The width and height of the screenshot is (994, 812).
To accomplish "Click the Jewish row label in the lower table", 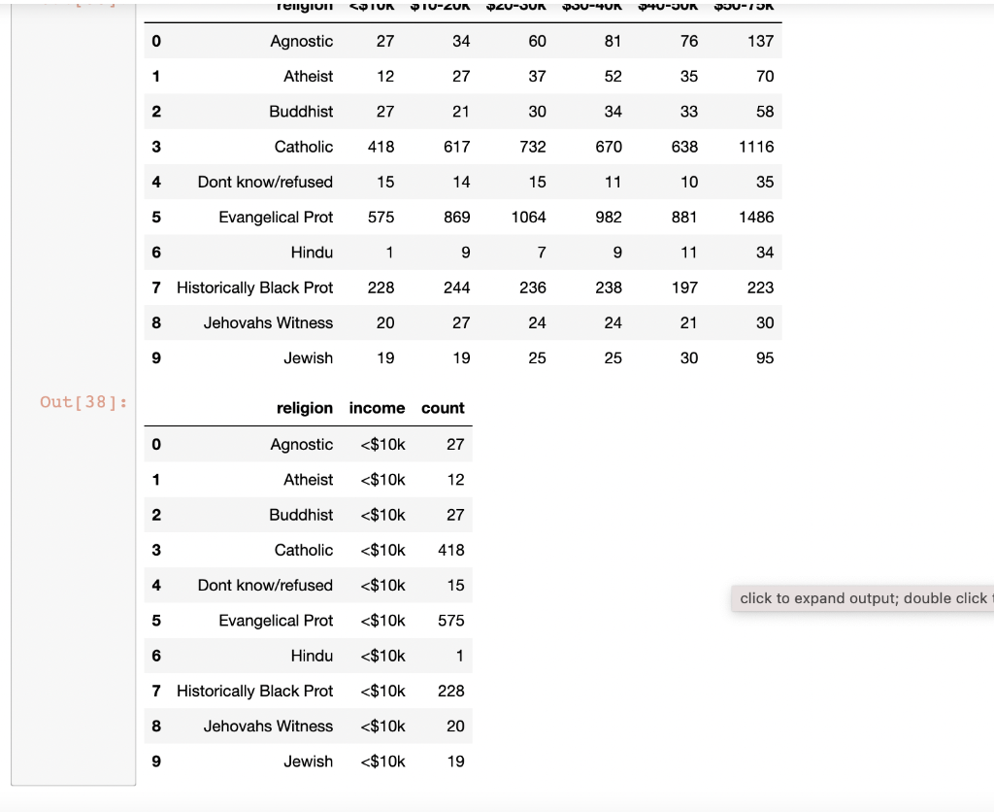I will pyautogui.click(x=308, y=761).
